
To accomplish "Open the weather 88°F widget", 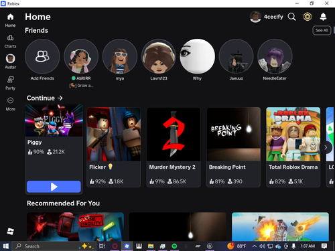I will click(237, 246).
